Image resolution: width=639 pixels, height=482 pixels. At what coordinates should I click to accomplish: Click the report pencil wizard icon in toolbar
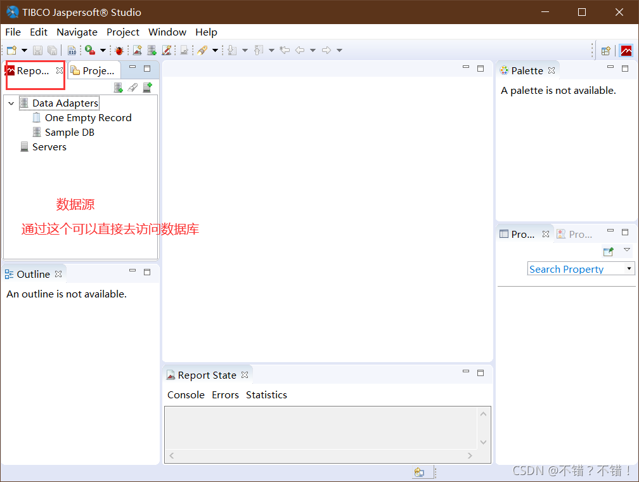(166, 50)
